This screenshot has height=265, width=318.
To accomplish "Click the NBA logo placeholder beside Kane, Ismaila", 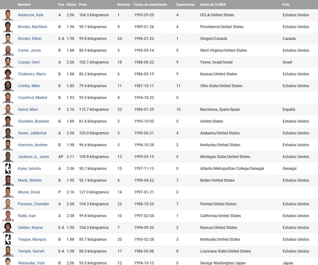I will click(x=8, y=169).
